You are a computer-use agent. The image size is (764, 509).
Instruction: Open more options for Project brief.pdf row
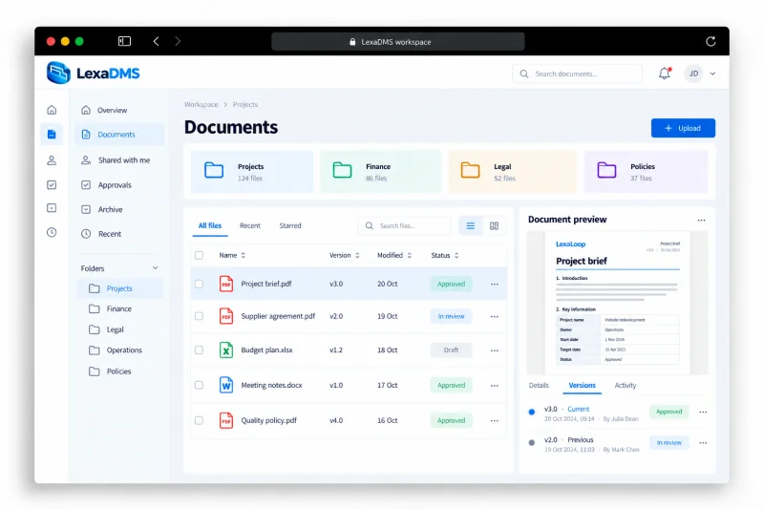tap(495, 284)
